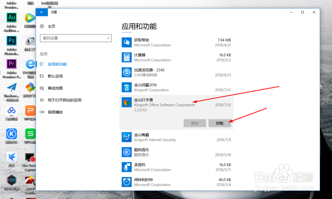Click the search magnifier icon in 查找设置
Image resolution: width=332 pixels, height=199 pixels.
tap(108, 38)
